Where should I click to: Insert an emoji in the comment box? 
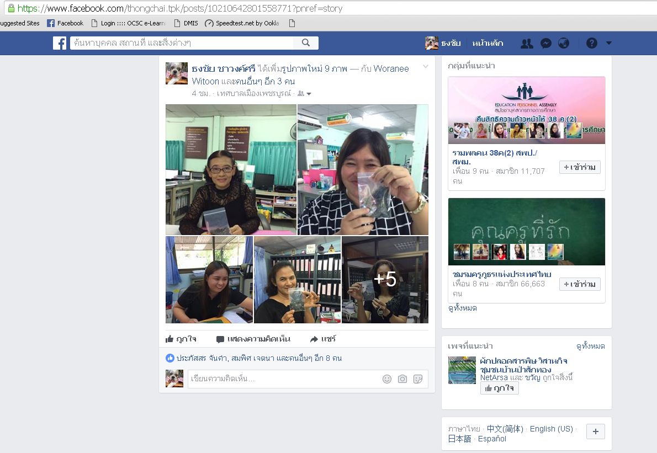[387, 379]
